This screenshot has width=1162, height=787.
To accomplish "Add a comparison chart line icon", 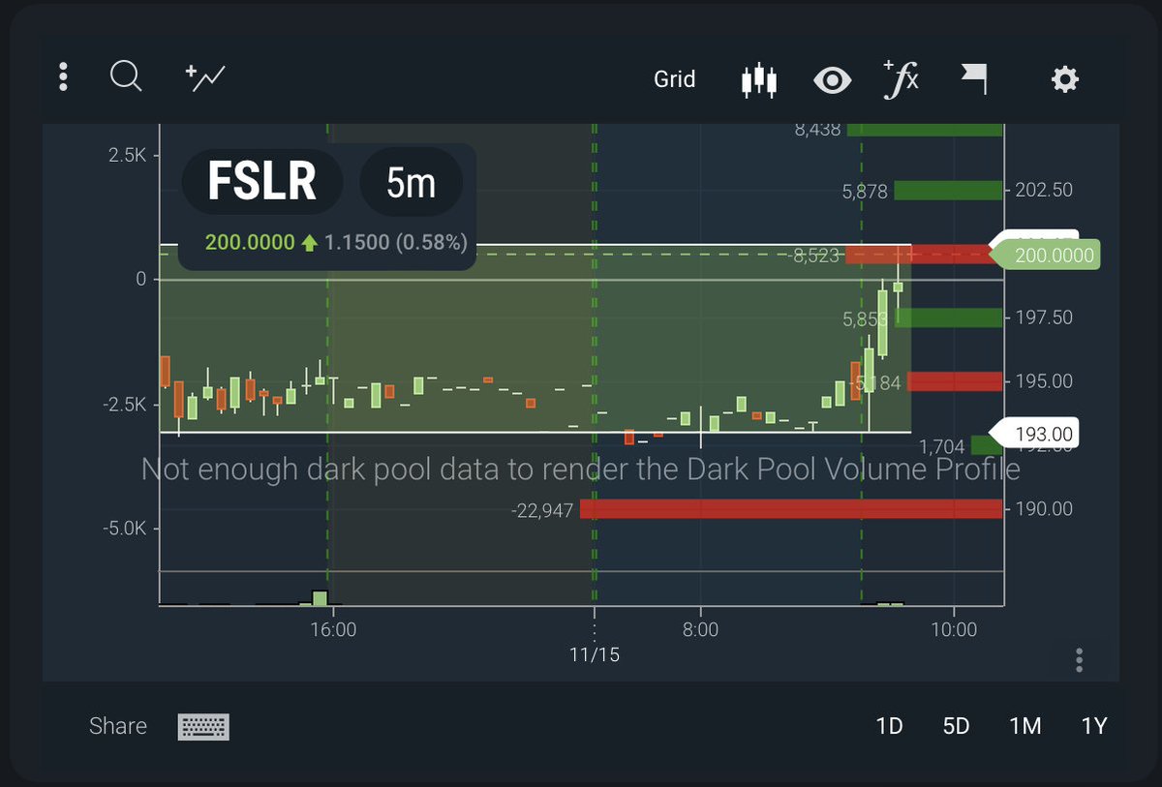I will coord(205,77).
